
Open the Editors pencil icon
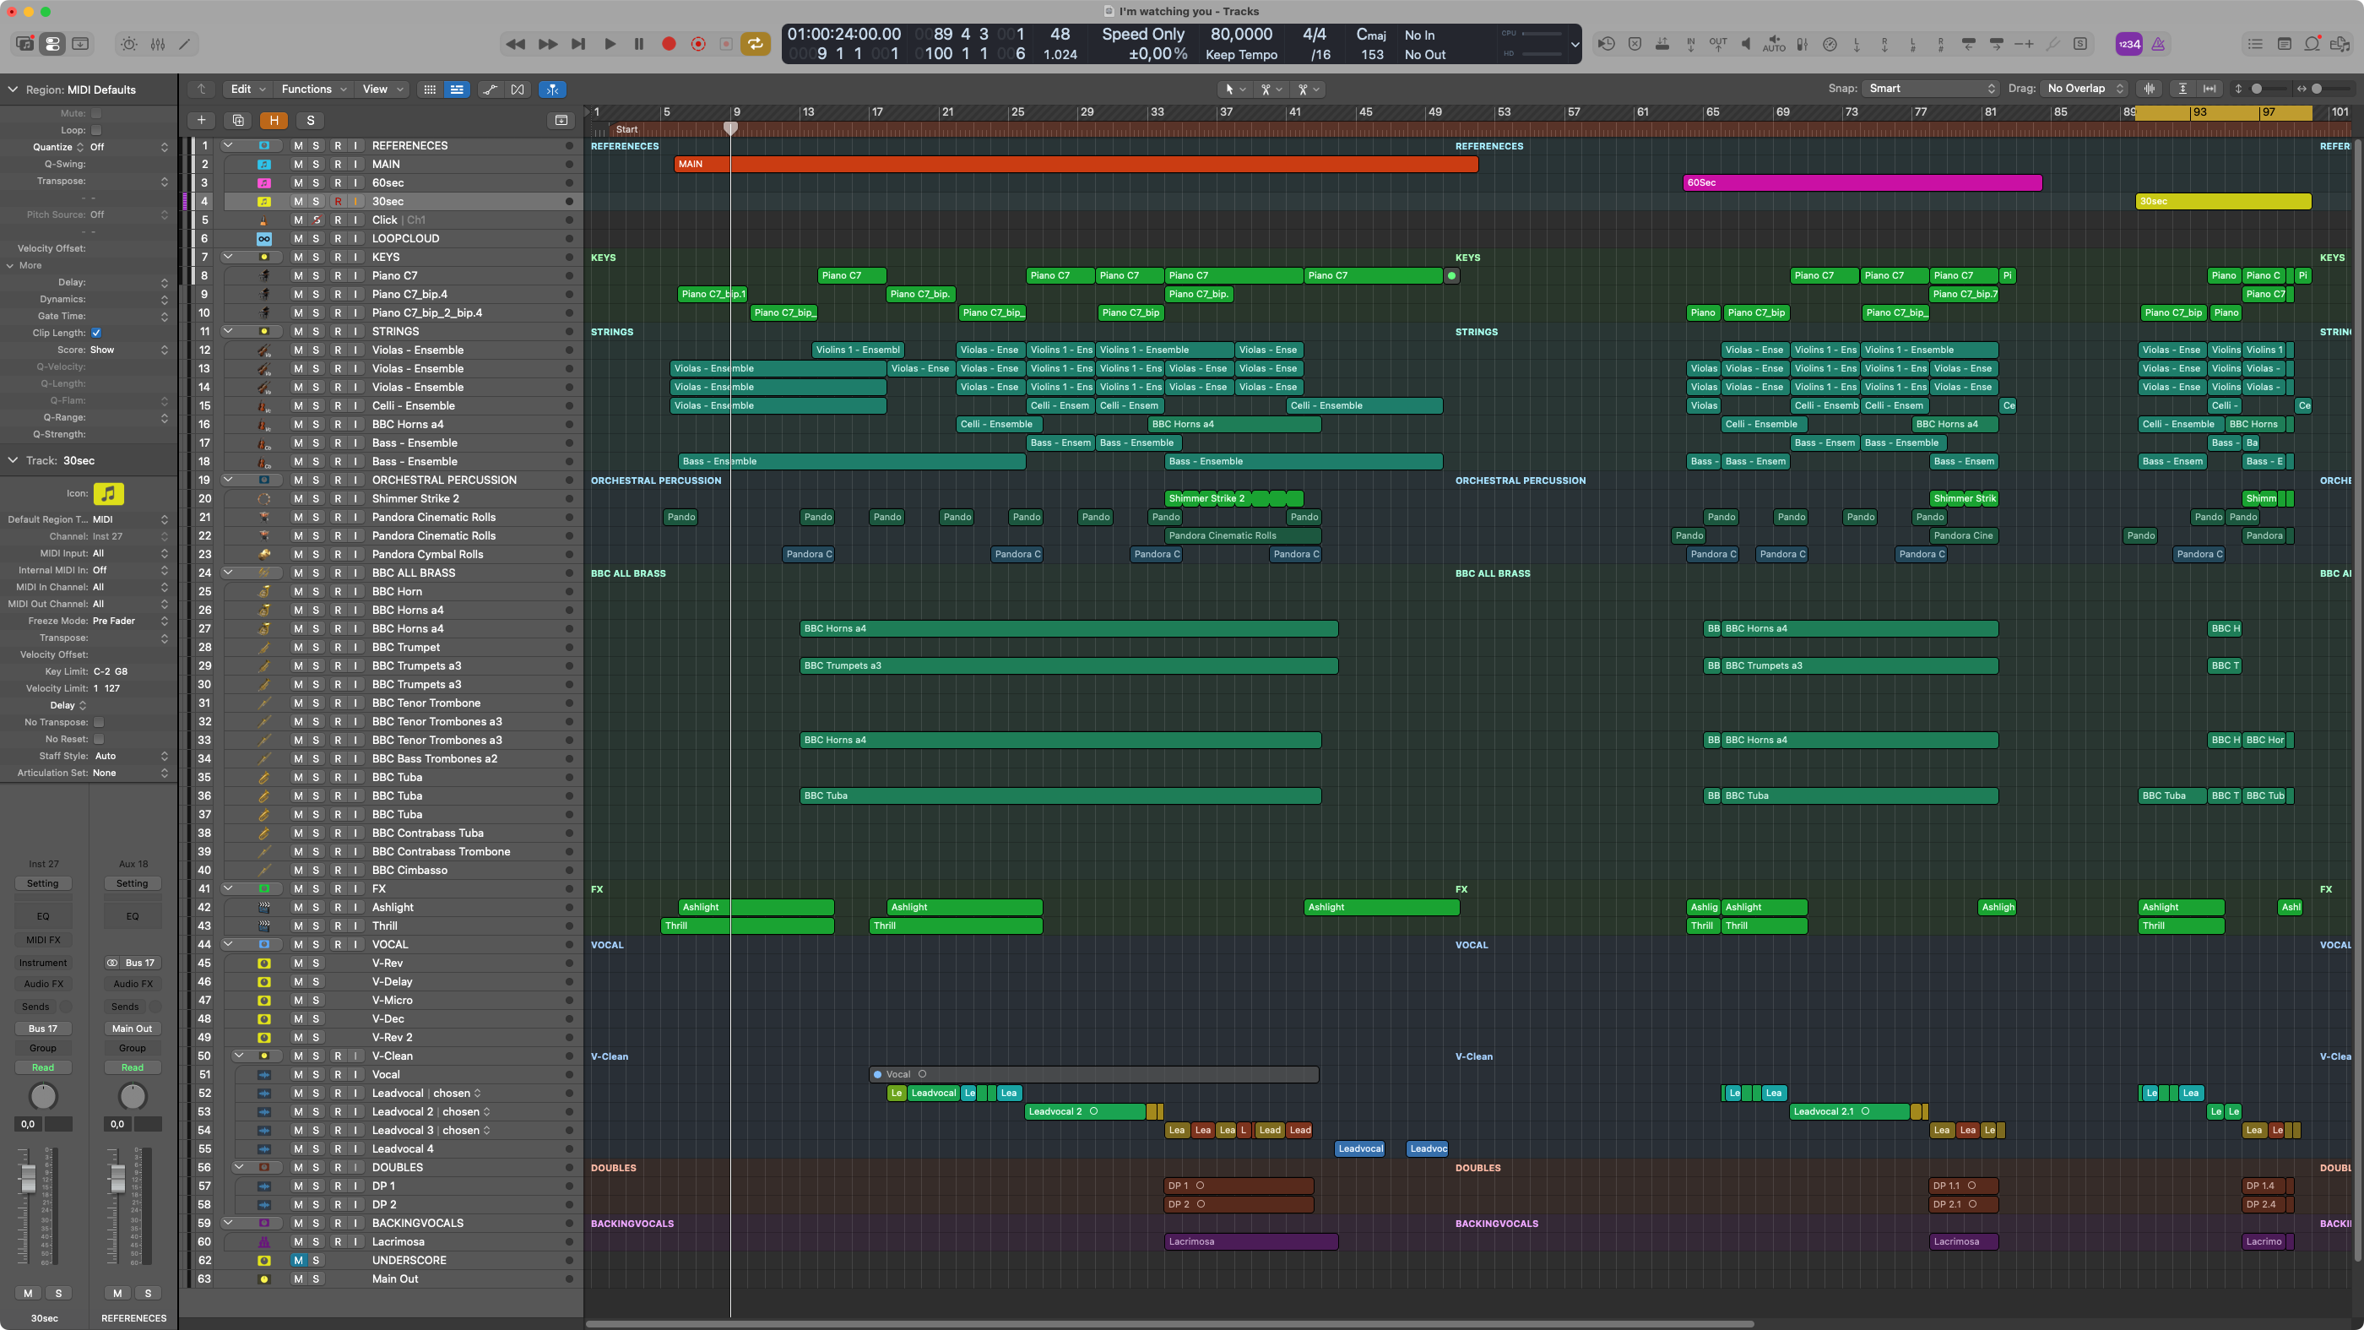pos(184,43)
